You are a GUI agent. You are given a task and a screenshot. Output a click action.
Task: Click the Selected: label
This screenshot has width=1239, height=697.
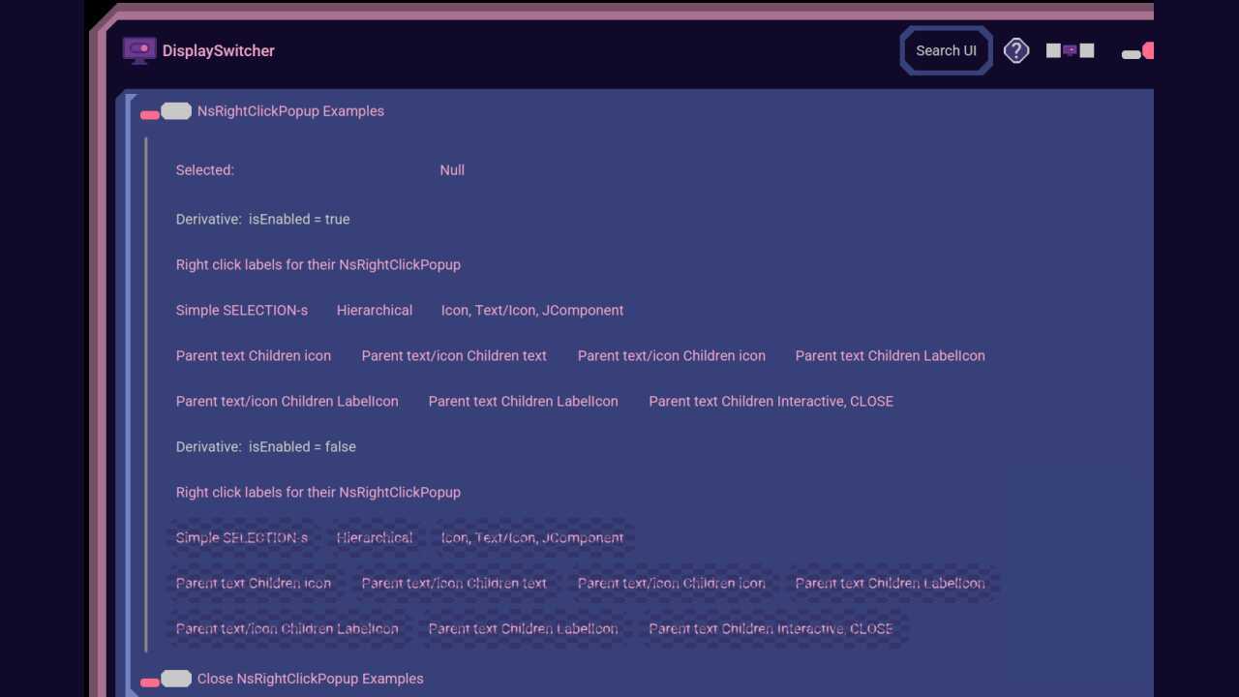pyautogui.click(x=205, y=170)
